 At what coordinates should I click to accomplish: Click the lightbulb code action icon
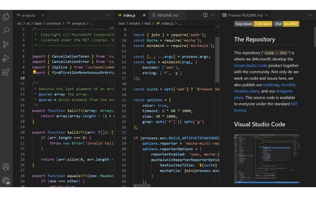coord(34,72)
